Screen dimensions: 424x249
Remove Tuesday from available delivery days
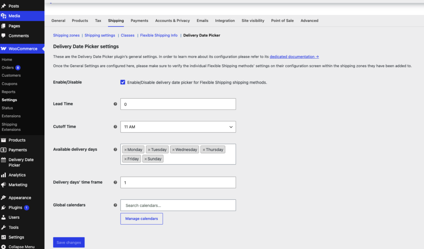pyautogui.click(x=149, y=150)
